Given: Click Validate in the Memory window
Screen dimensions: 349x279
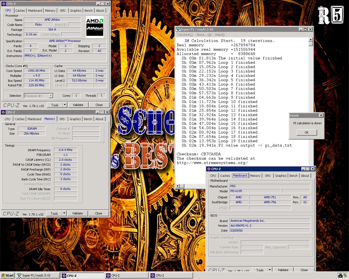Looking at the screenshot, I should click(x=77, y=213).
